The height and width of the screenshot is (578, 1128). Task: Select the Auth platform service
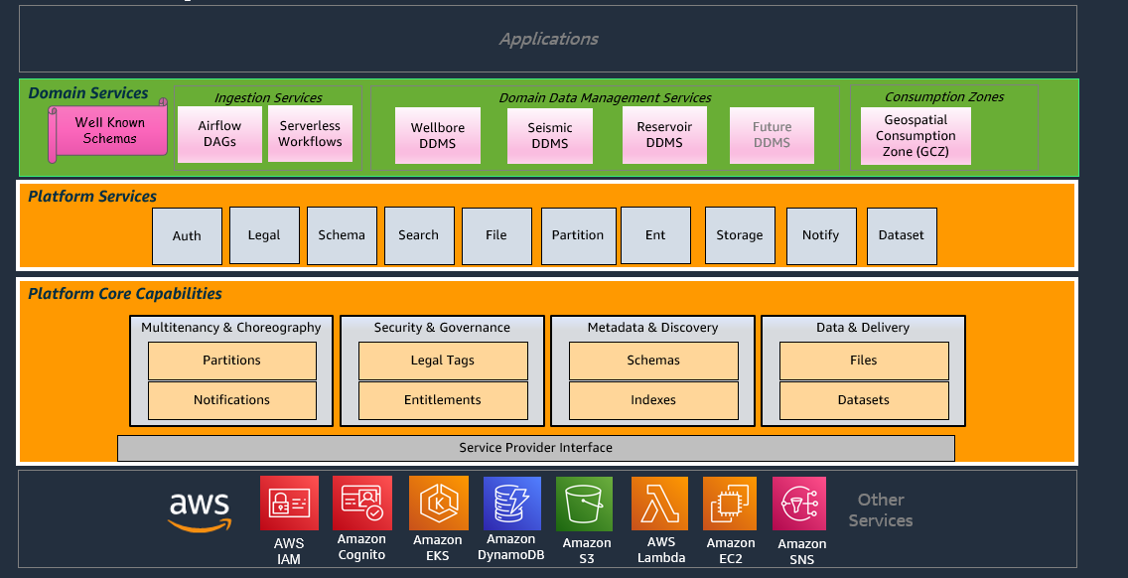[x=187, y=236]
